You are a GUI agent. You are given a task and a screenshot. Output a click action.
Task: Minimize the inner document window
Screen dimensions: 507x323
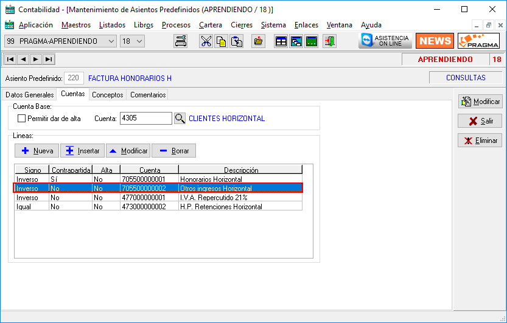477,25
